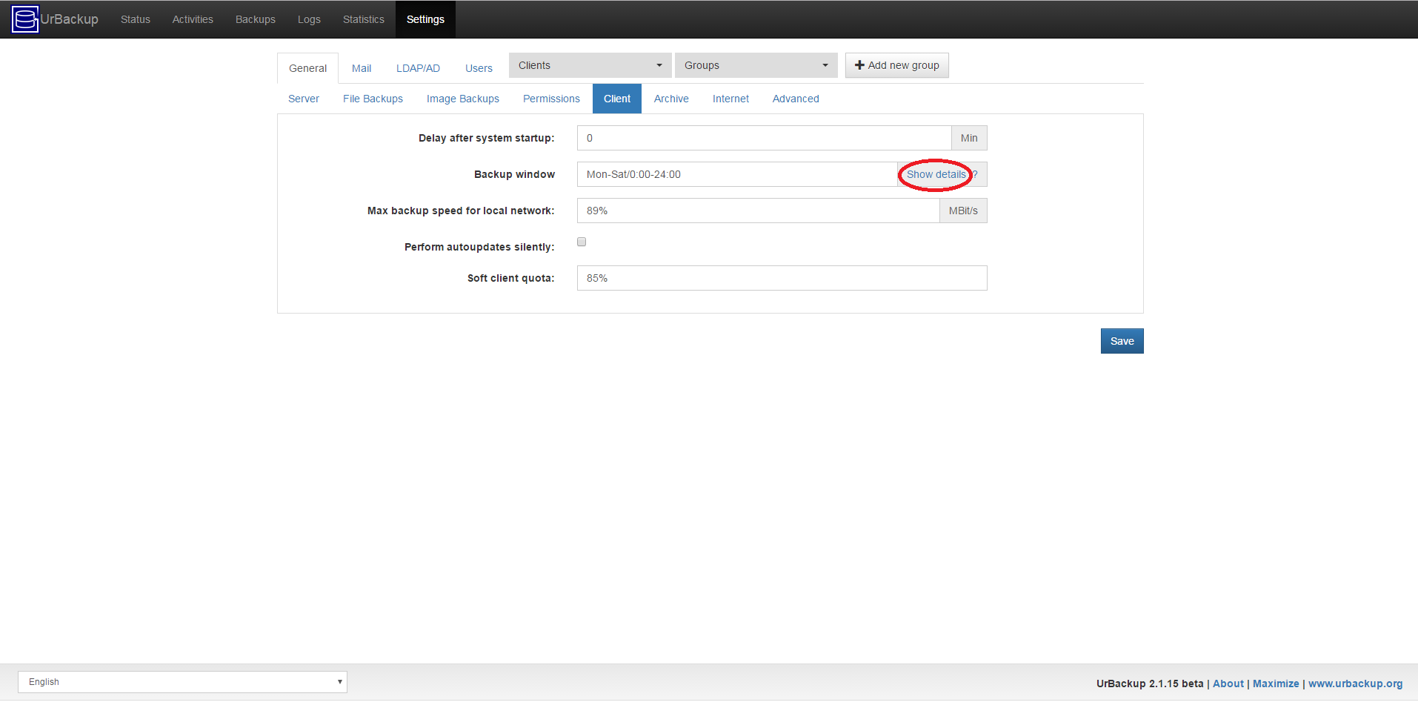1418x705 pixels.
Task: Open the About link in footer
Action: 1228,684
